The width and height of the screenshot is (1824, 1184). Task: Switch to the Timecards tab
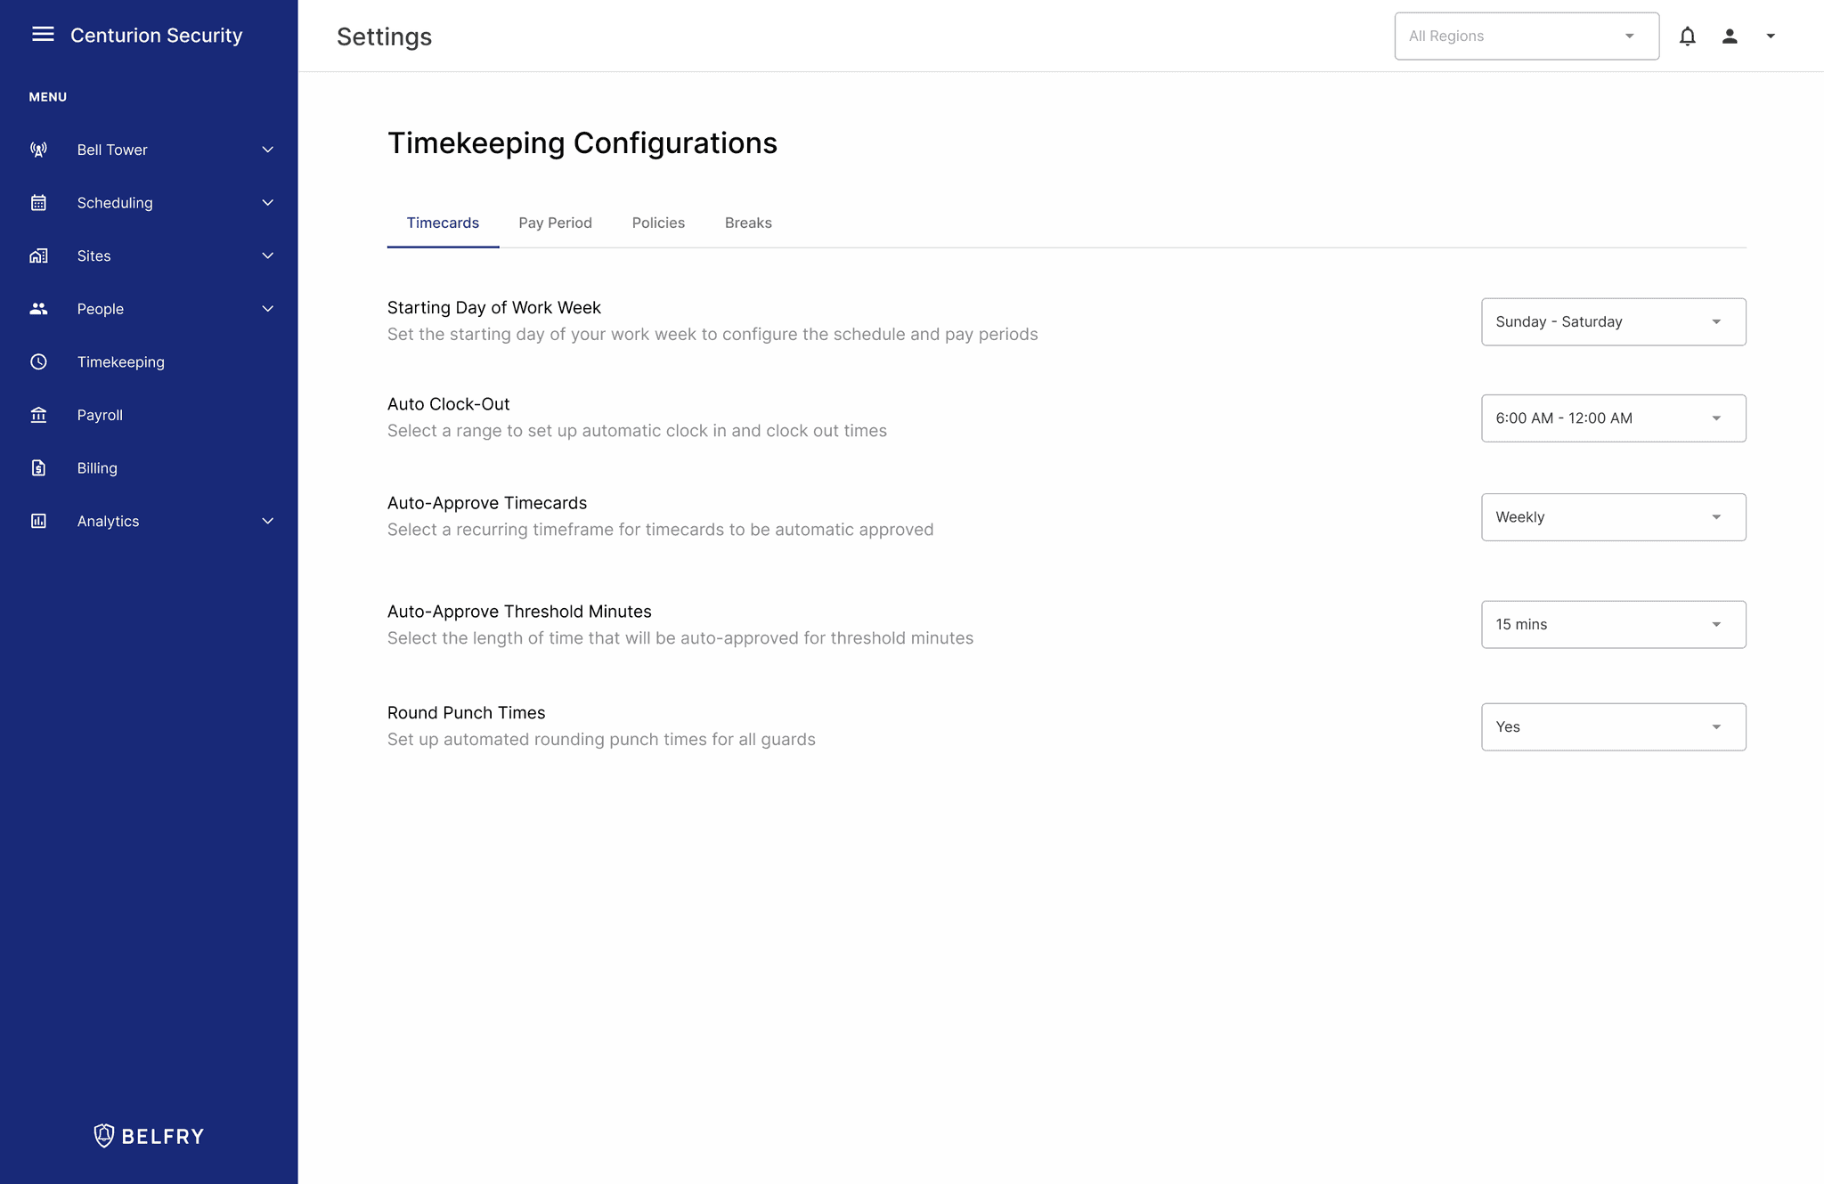443,223
